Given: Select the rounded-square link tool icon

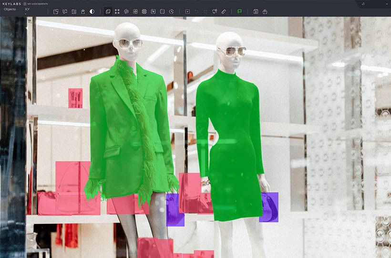Looking at the screenshot, I should [x=135, y=11].
